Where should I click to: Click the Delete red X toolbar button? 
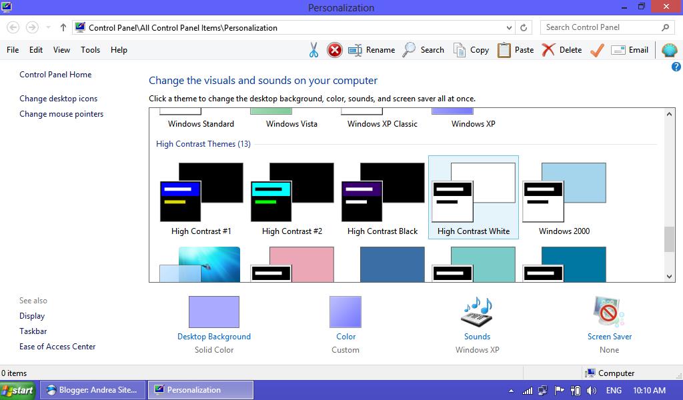pos(562,50)
